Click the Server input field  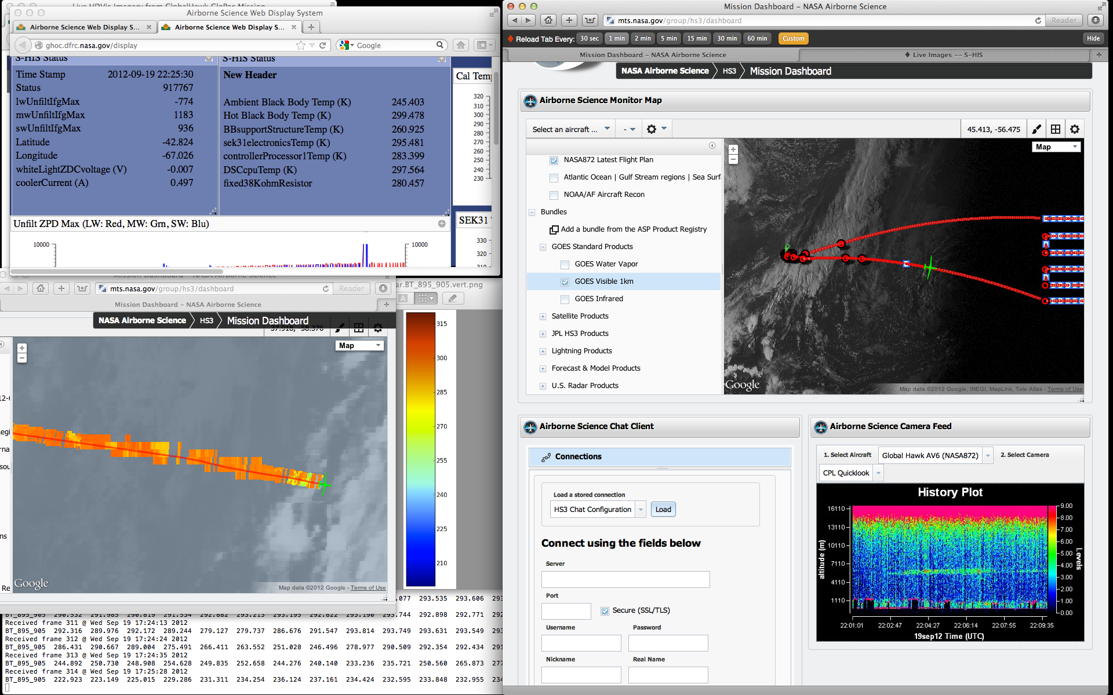pyautogui.click(x=625, y=579)
